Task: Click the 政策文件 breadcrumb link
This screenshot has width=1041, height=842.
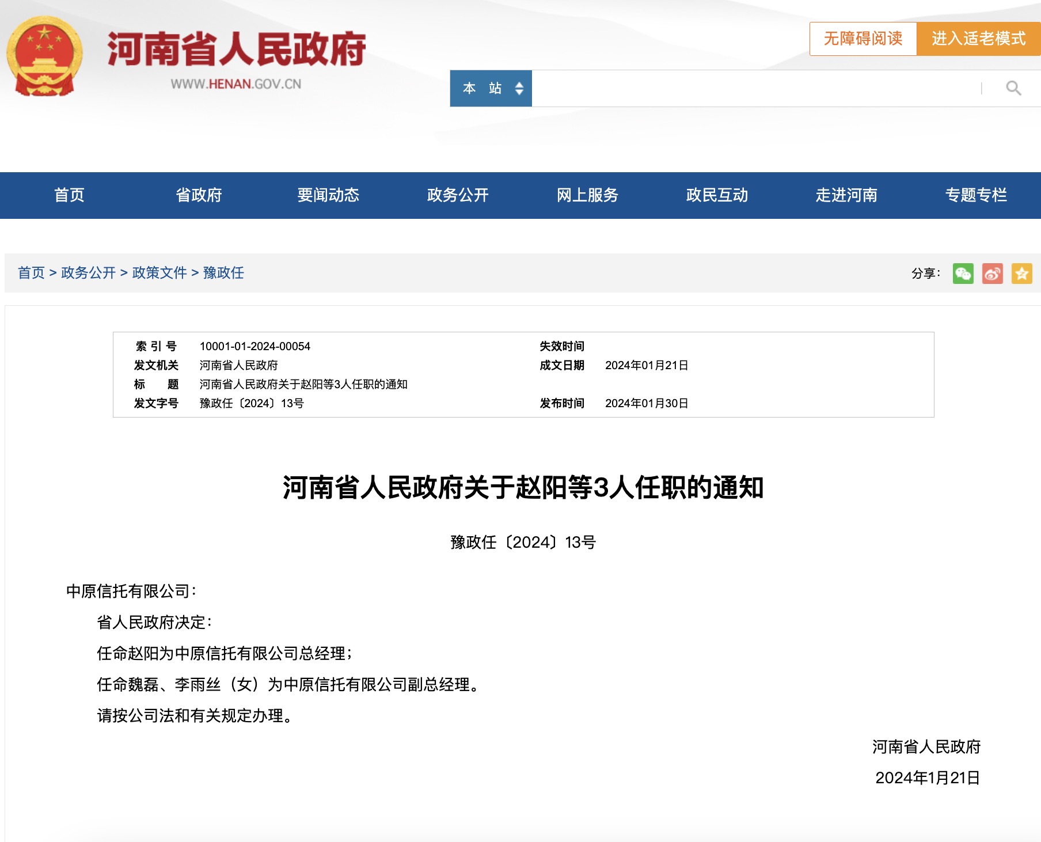Action: (159, 272)
